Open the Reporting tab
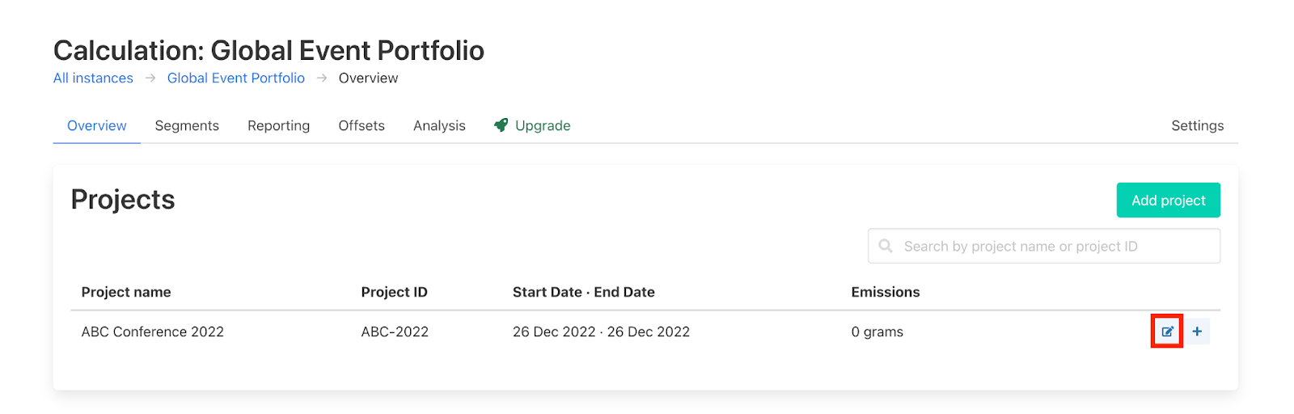 click(278, 125)
